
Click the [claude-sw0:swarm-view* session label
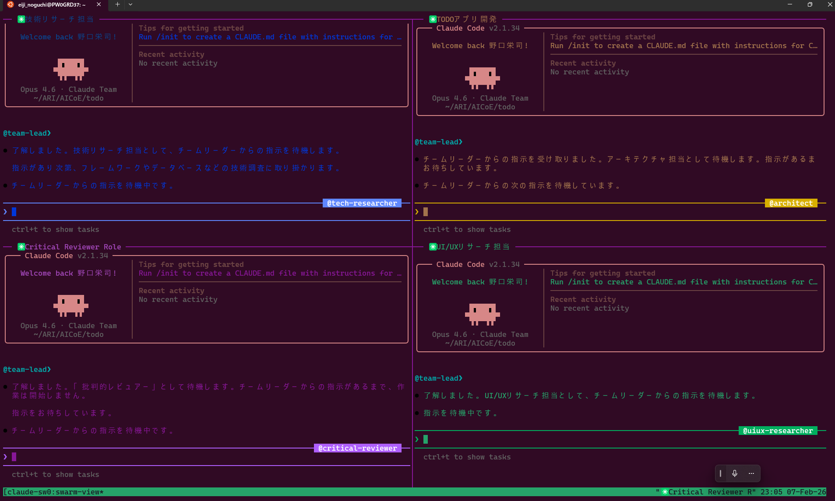pos(53,492)
